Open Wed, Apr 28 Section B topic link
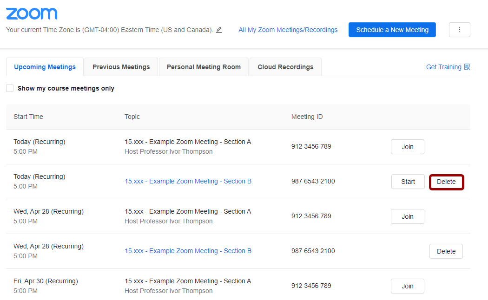 click(x=188, y=251)
